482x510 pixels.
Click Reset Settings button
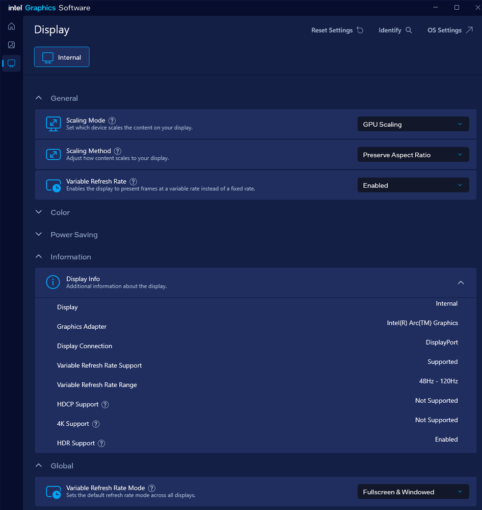337,30
